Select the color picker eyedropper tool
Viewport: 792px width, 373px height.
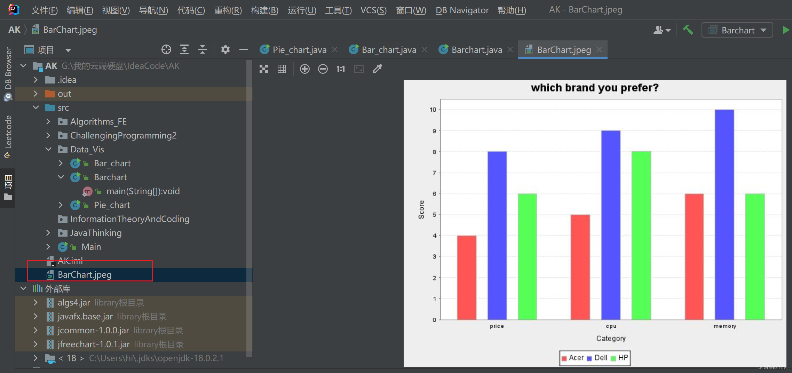coord(378,69)
